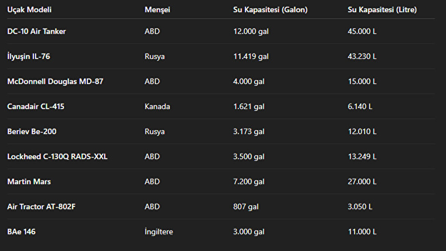Select the Kanada origin cell

pyautogui.click(x=157, y=107)
